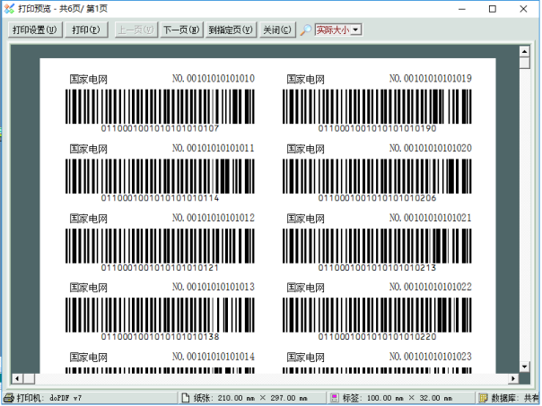The width and height of the screenshot is (542, 406).
Task: Click label text NO. 00101010101013
Action: click(214, 287)
